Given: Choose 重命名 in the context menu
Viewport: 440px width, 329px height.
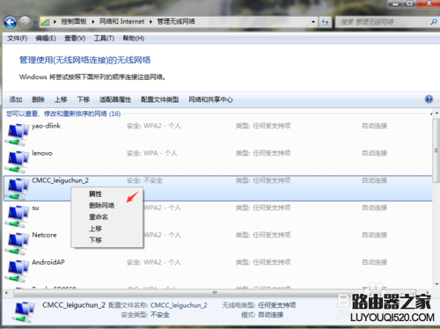Looking at the screenshot, I should coord(99,217).
